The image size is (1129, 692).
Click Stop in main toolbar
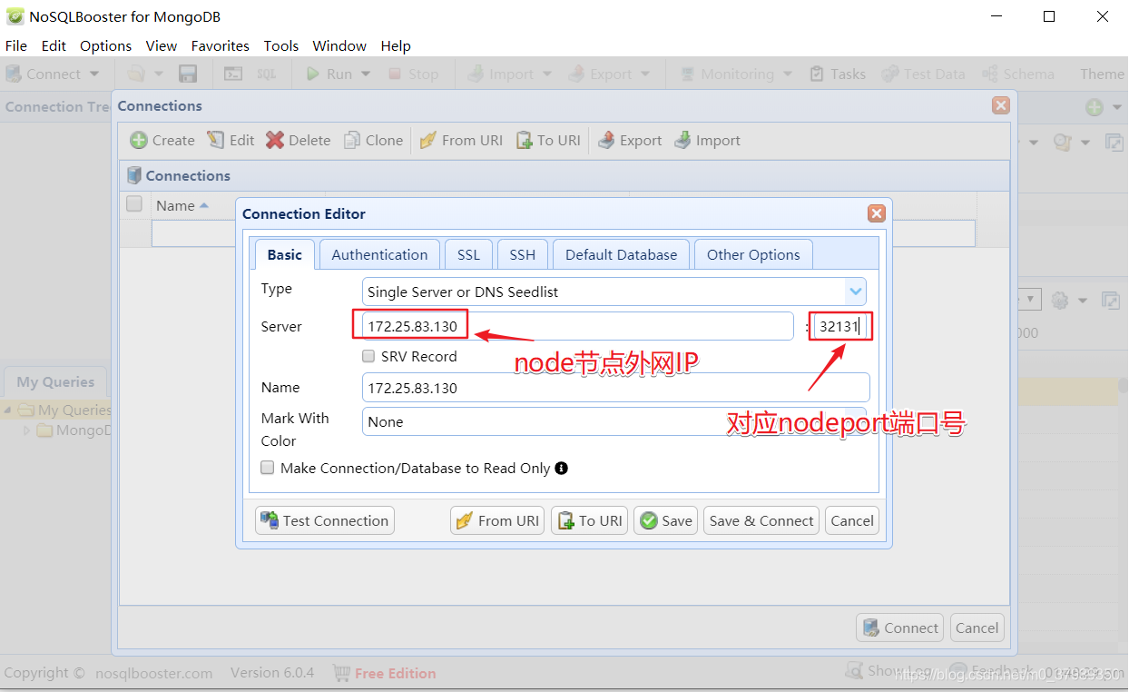414,74
